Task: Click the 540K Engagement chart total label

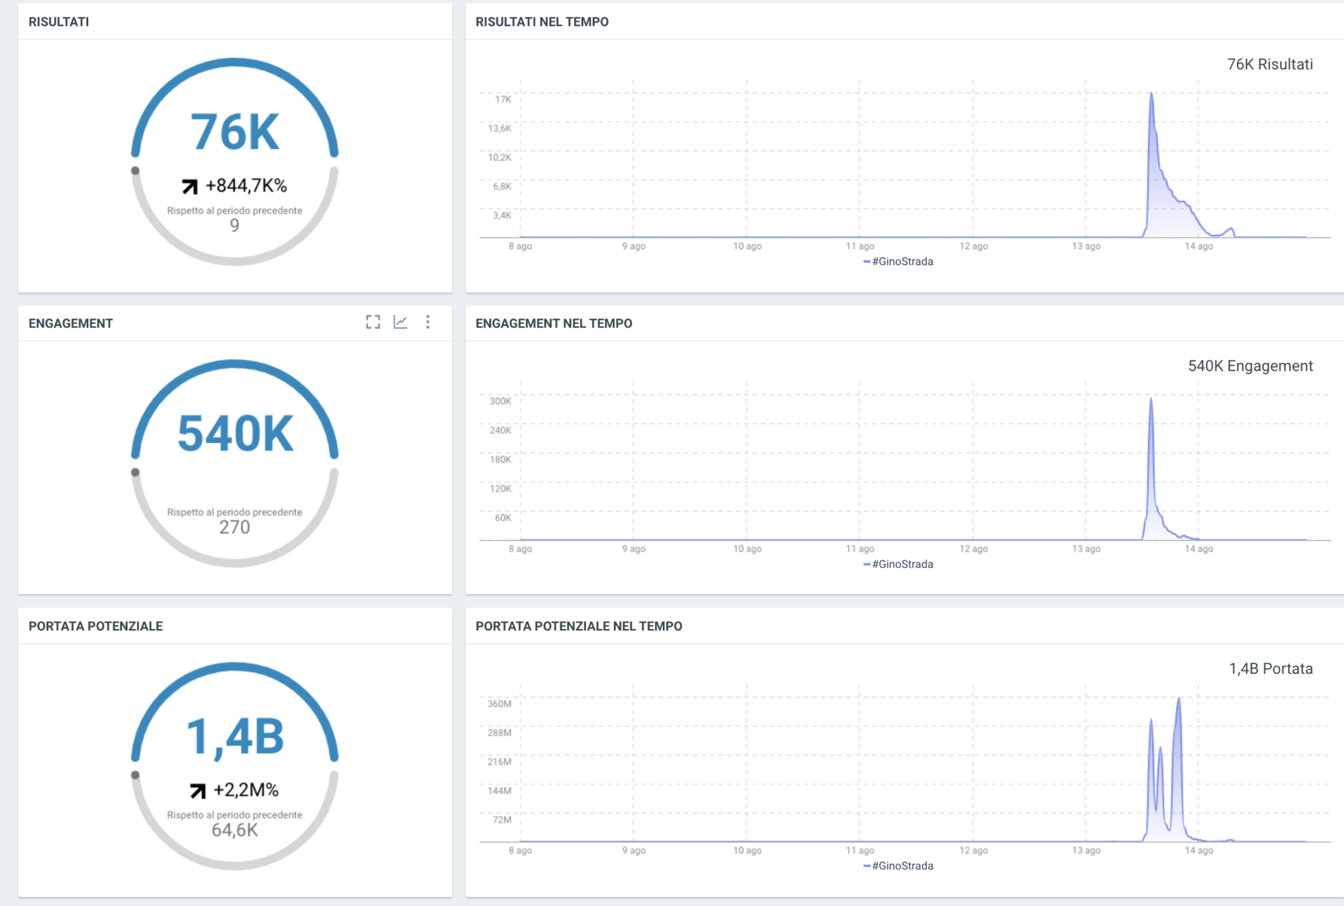Action: 1250,366
